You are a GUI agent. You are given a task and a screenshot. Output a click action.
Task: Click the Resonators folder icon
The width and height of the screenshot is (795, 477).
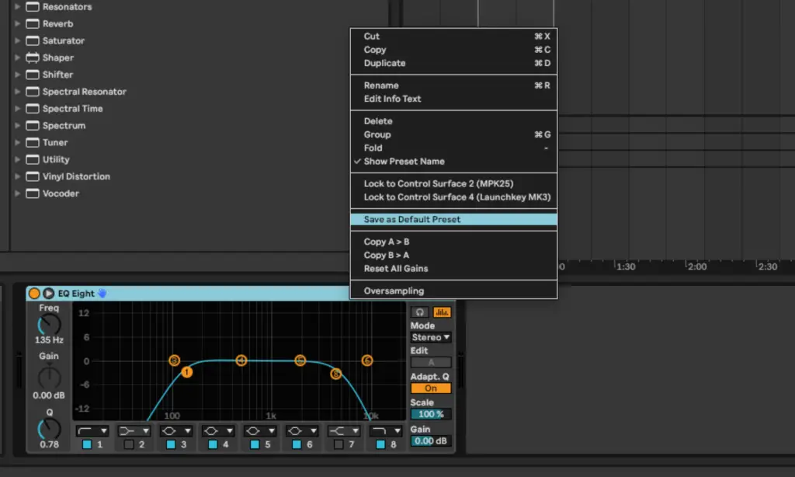tap(33, 6)
